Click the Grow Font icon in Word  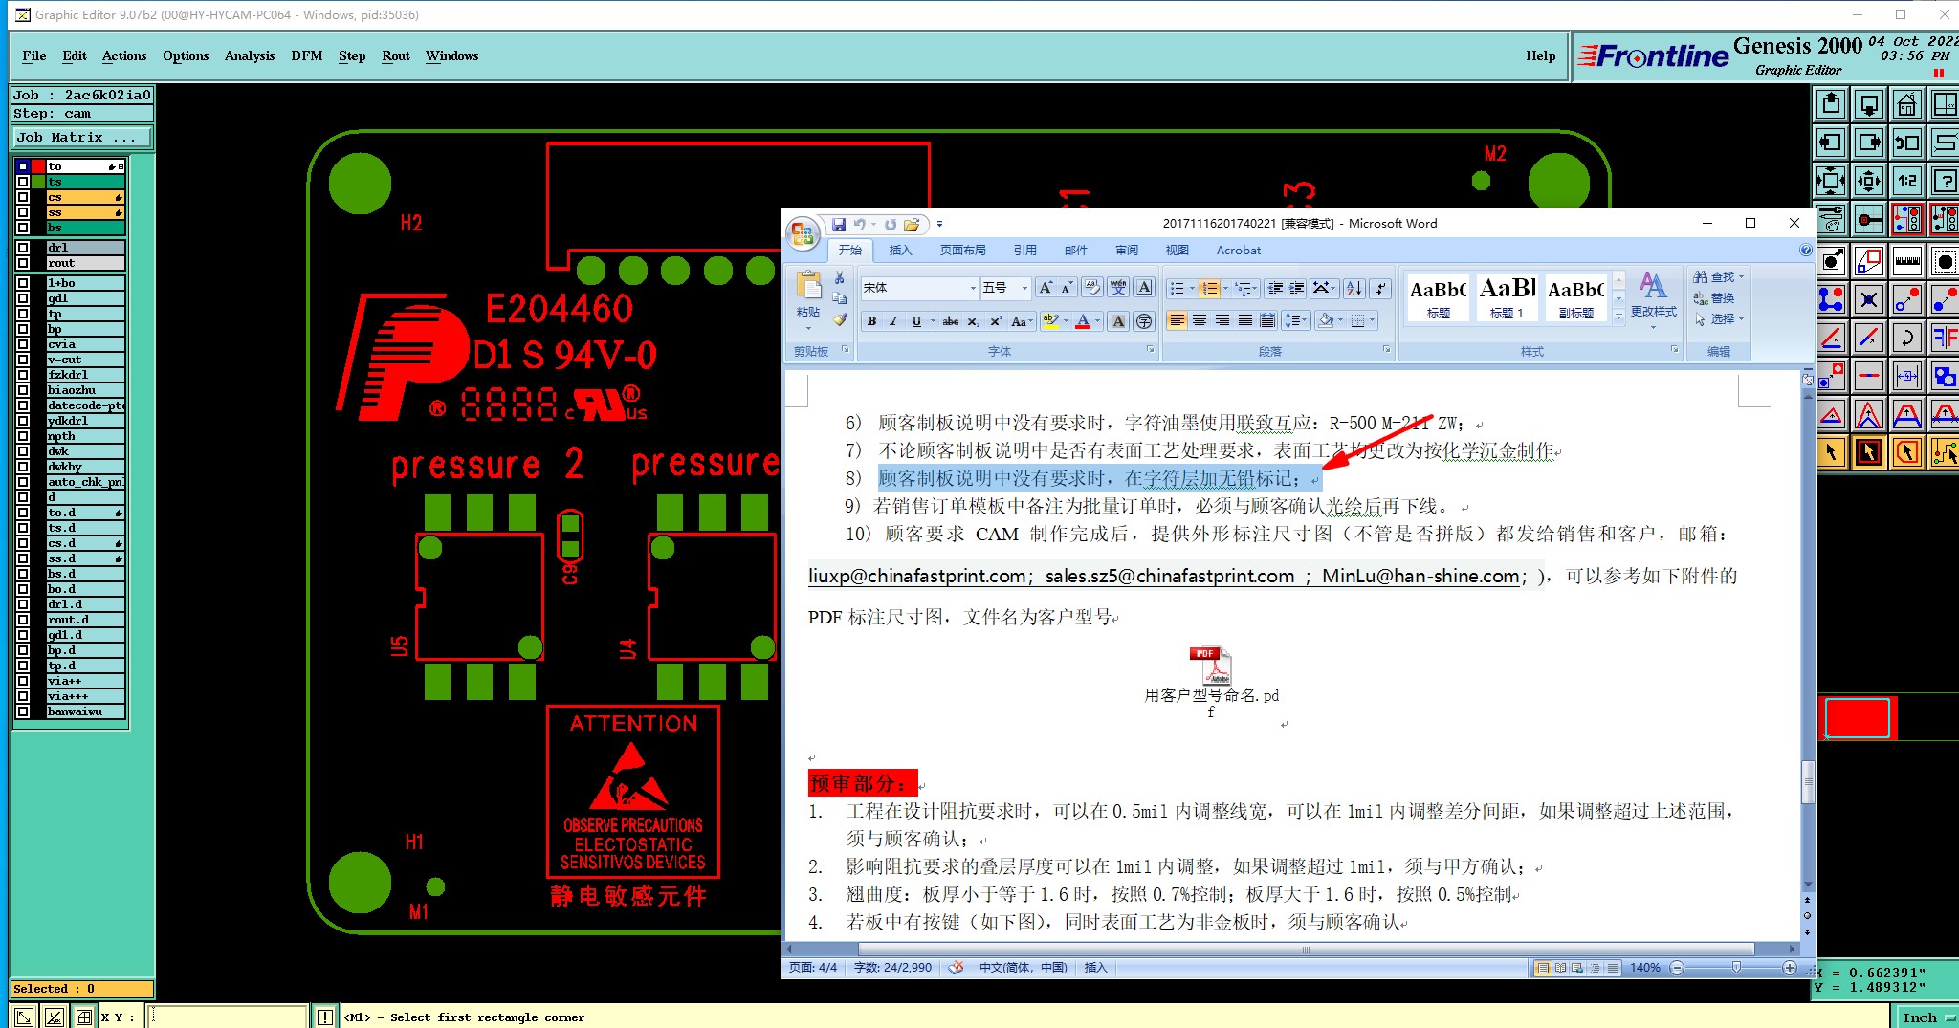(x=1046, y=287)
